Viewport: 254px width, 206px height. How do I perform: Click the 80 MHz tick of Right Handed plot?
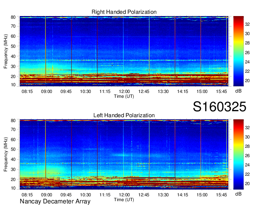tap(13, 17)
